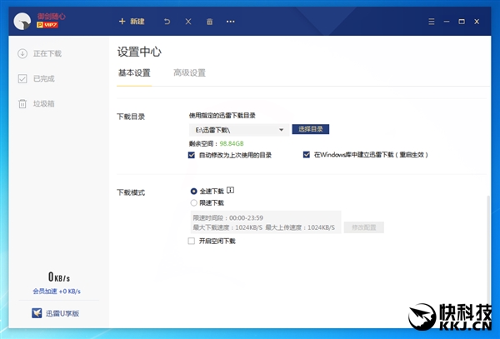Click the recycle bin sidebar icon
This screenshot has width=500, height=339.
[x=22, y=103]
